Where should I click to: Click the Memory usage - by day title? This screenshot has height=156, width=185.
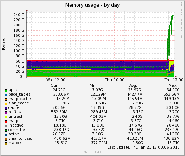92,5
